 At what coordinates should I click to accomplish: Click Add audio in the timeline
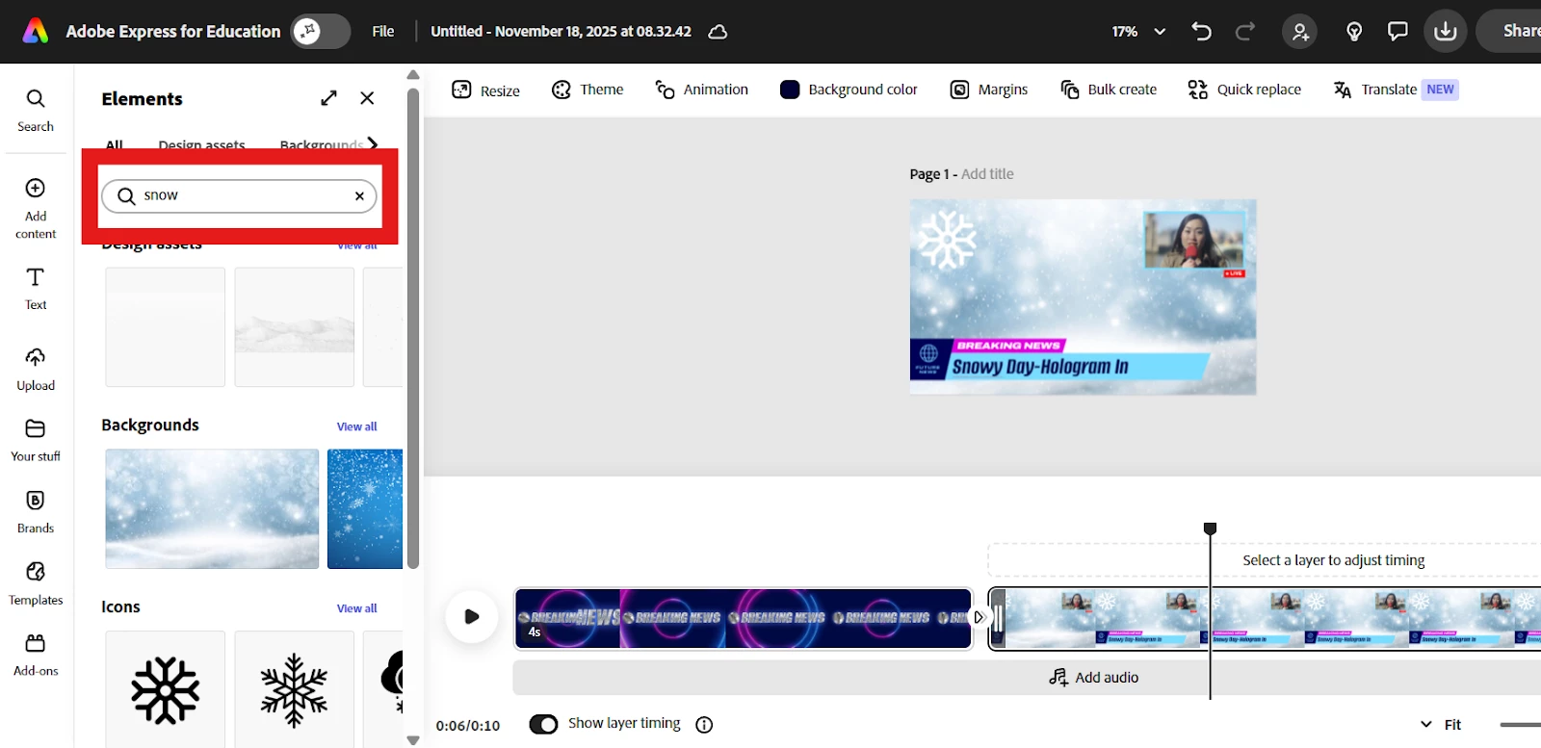point(1093,678)
